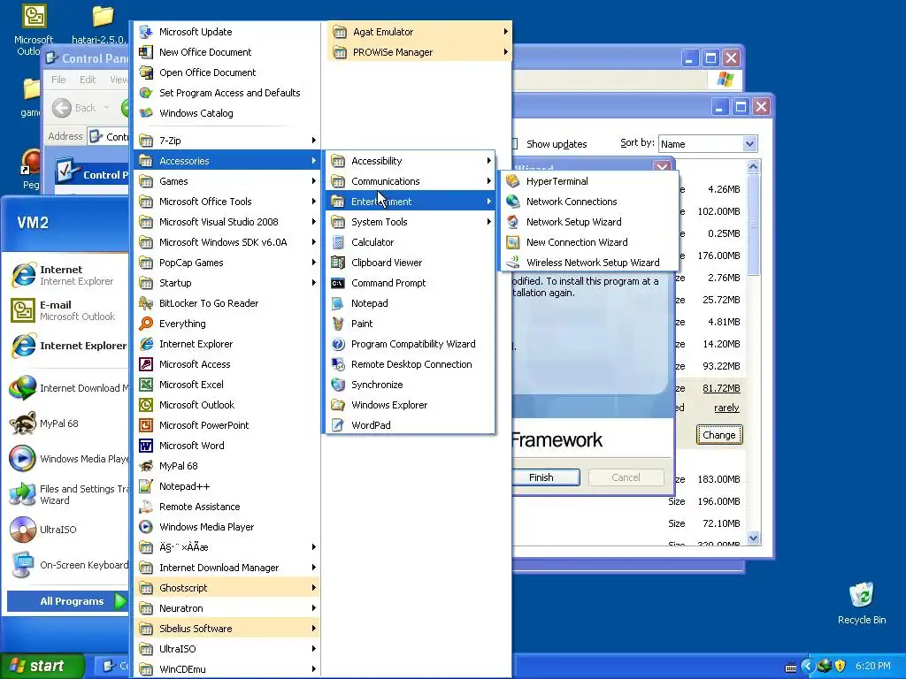Open Microsoft PowerPoint icon
Screen dimensions: 906x679
(x=146, y=425)
